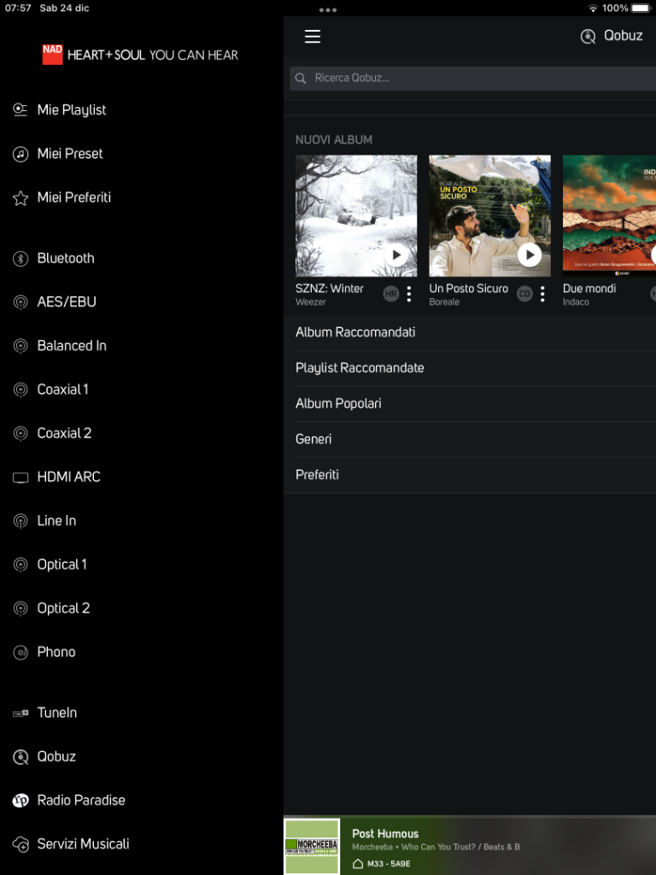This screenshot has height=875, width=656.
Task: Open the TuneIn radio icon
Action: tap(20, 714)
